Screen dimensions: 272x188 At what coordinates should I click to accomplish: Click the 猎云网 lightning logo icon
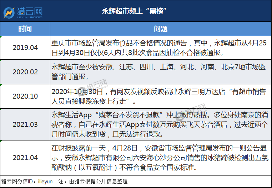pos(9,13)
